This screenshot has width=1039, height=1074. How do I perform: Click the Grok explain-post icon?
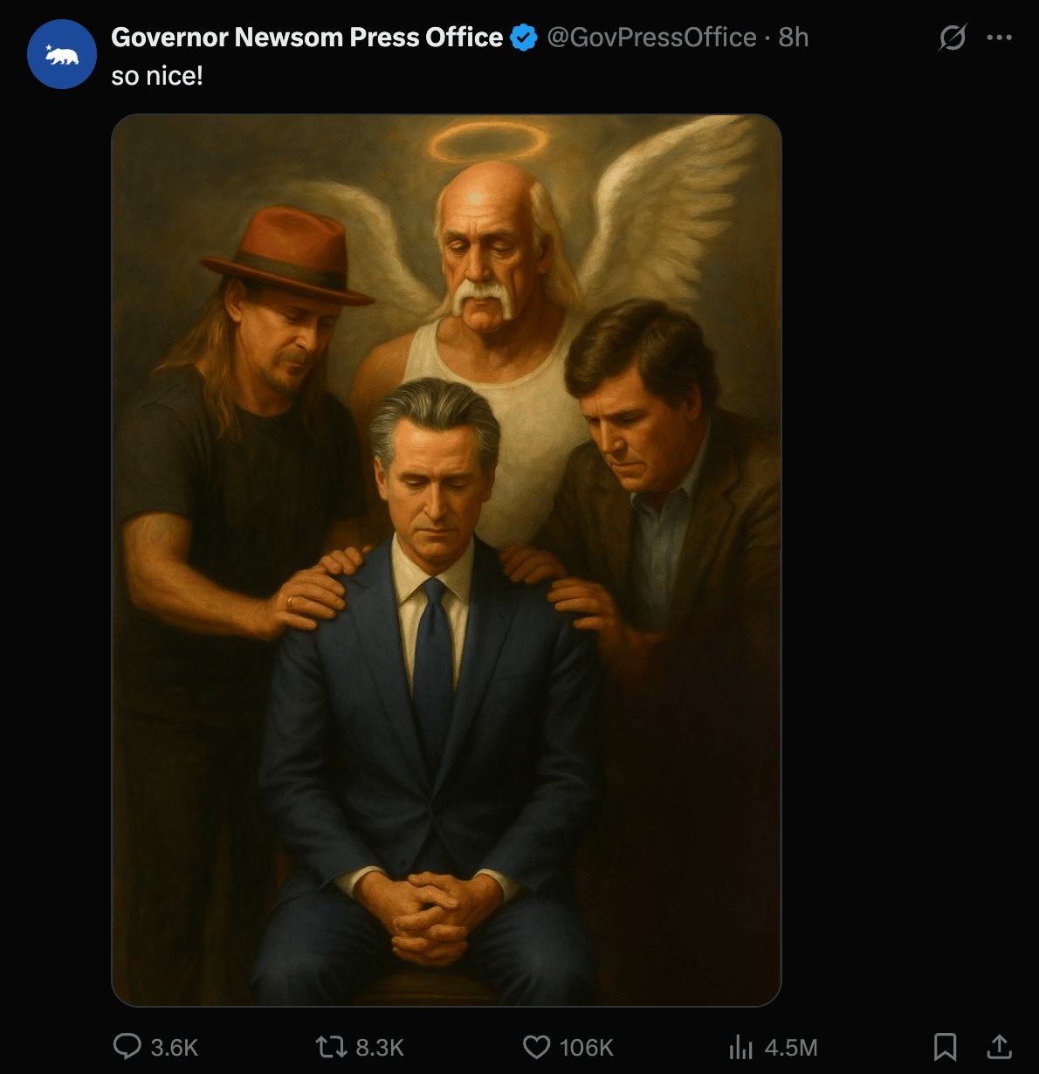[953, 38]
